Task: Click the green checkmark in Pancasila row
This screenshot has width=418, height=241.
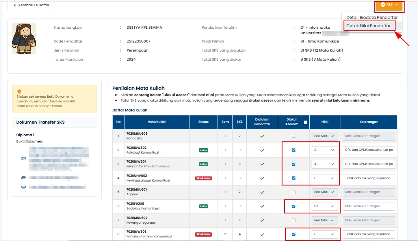Action: coord(262,136)
